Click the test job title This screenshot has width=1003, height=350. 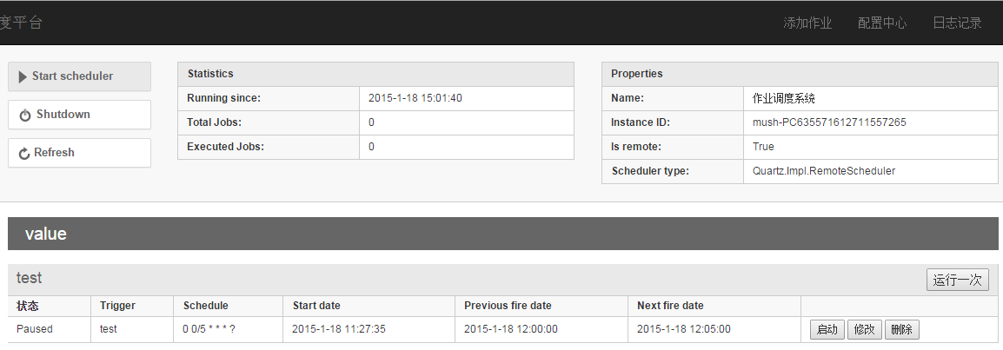pos(29,278)
